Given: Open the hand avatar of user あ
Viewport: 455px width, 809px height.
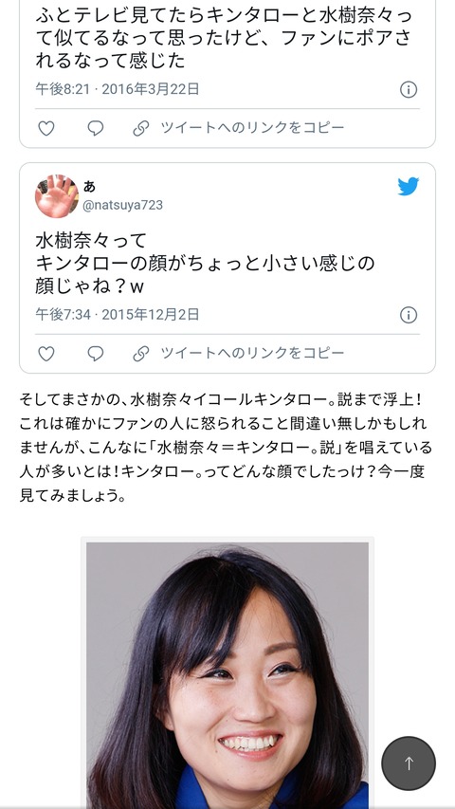Looking at the screenshot, I should pyautogui.click(x=57, y=196).
